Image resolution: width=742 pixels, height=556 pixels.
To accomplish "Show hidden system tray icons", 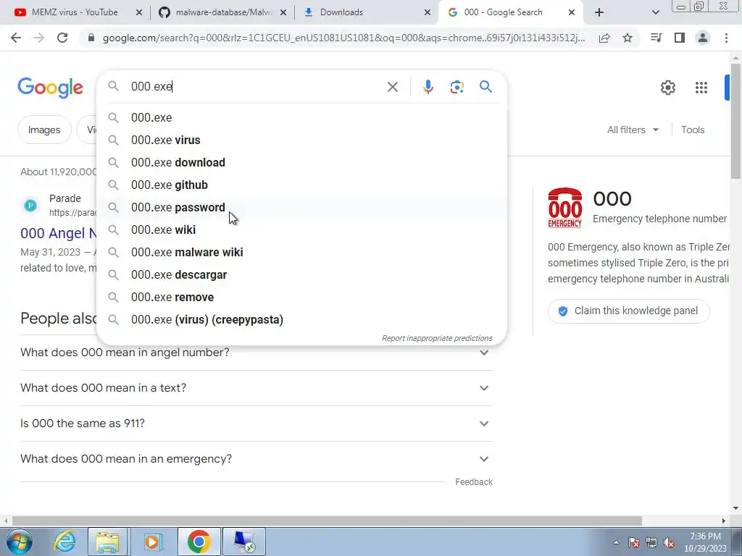I will click(x=616, y=542).
